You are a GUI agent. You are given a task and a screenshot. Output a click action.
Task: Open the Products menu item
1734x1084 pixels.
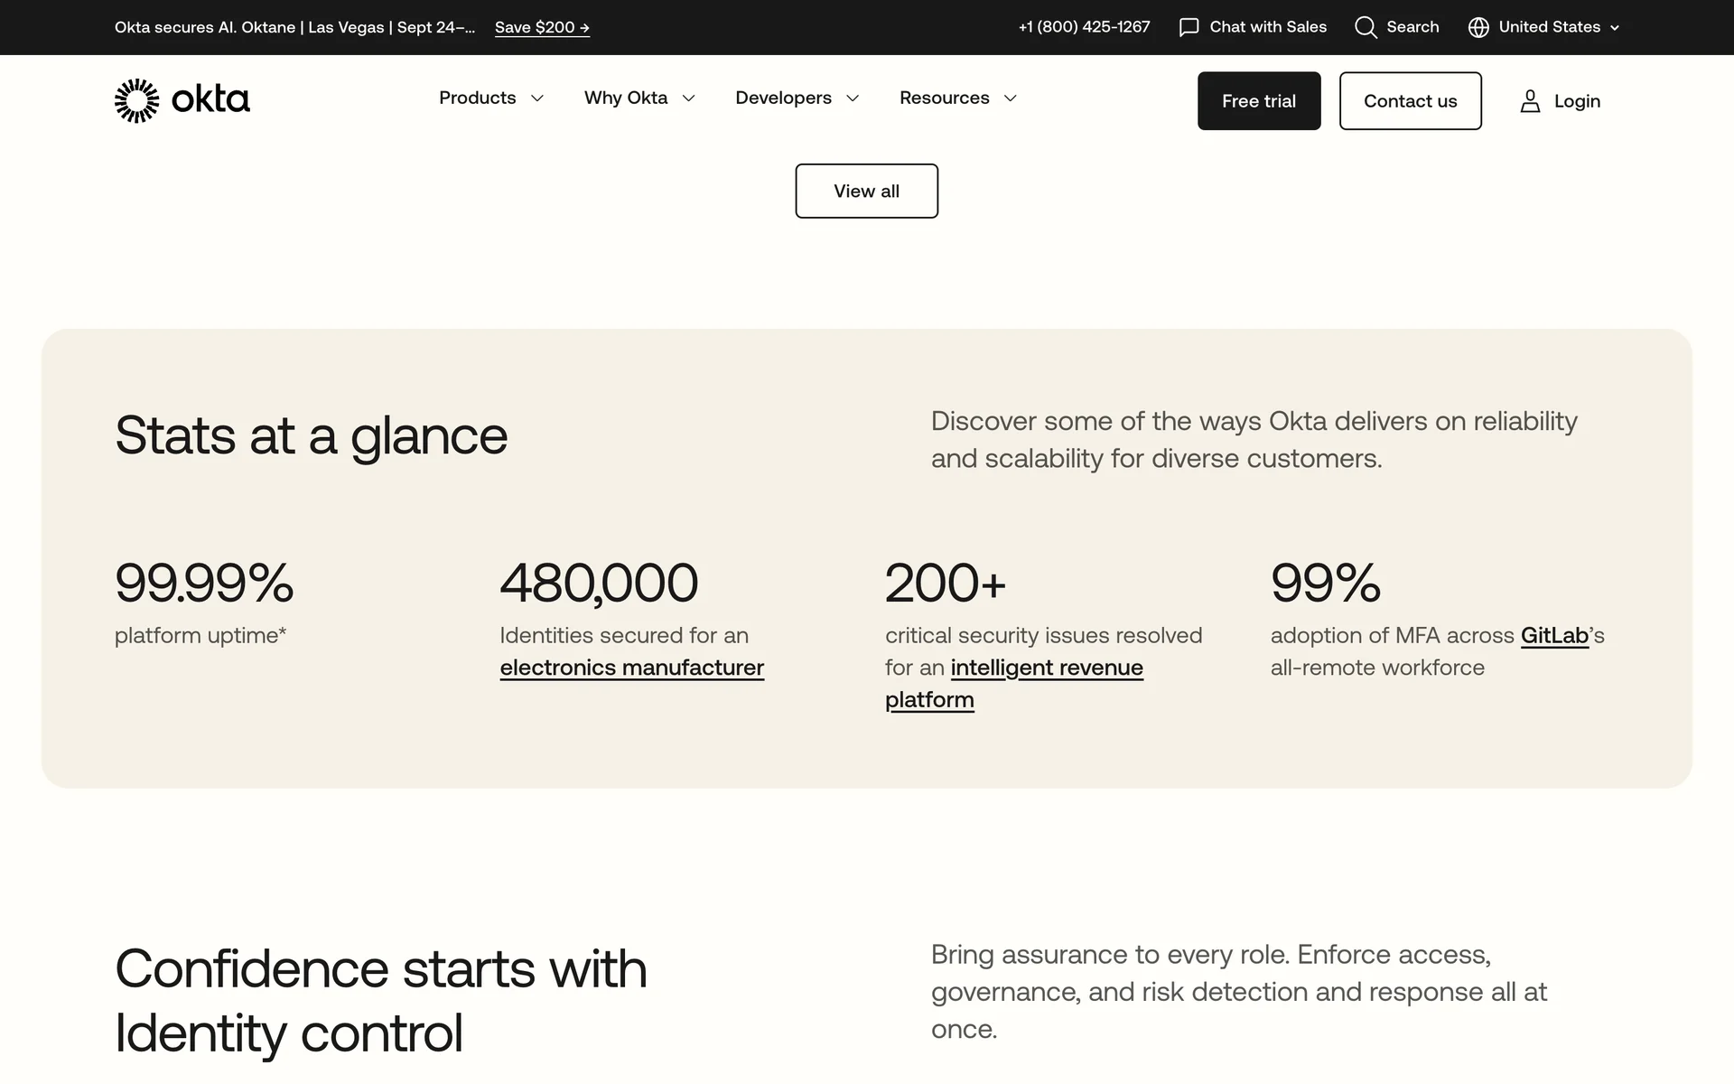click(477, 98)
